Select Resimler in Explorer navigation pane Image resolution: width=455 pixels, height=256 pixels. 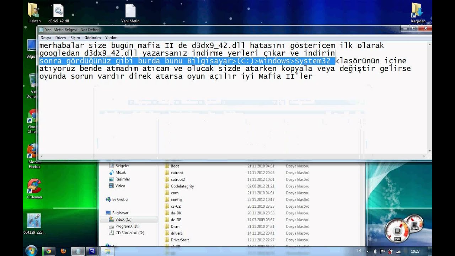(119, 179)
